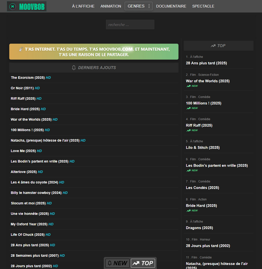Select top entry 10: 28 Jours plus tard

pyautogui.click(x=208, y=246)
